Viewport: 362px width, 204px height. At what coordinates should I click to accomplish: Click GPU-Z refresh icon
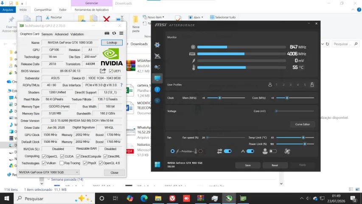114,33
